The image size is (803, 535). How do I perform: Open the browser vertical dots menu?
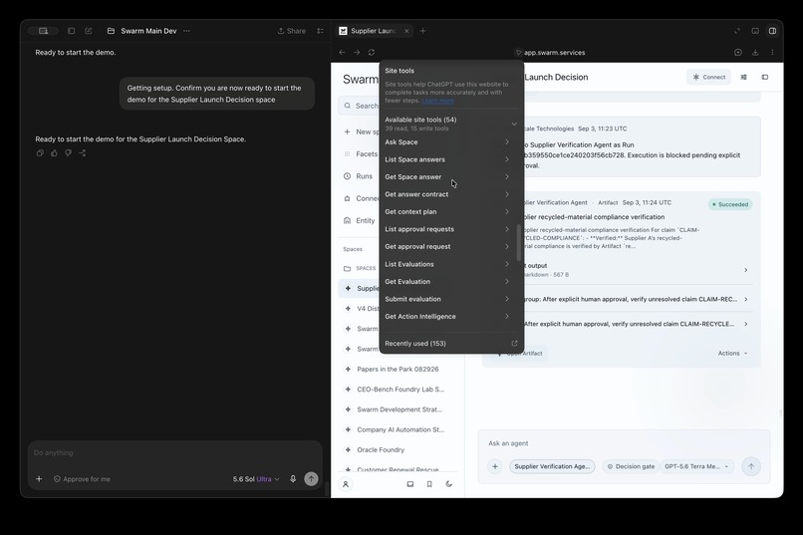(x=772, y=52)
